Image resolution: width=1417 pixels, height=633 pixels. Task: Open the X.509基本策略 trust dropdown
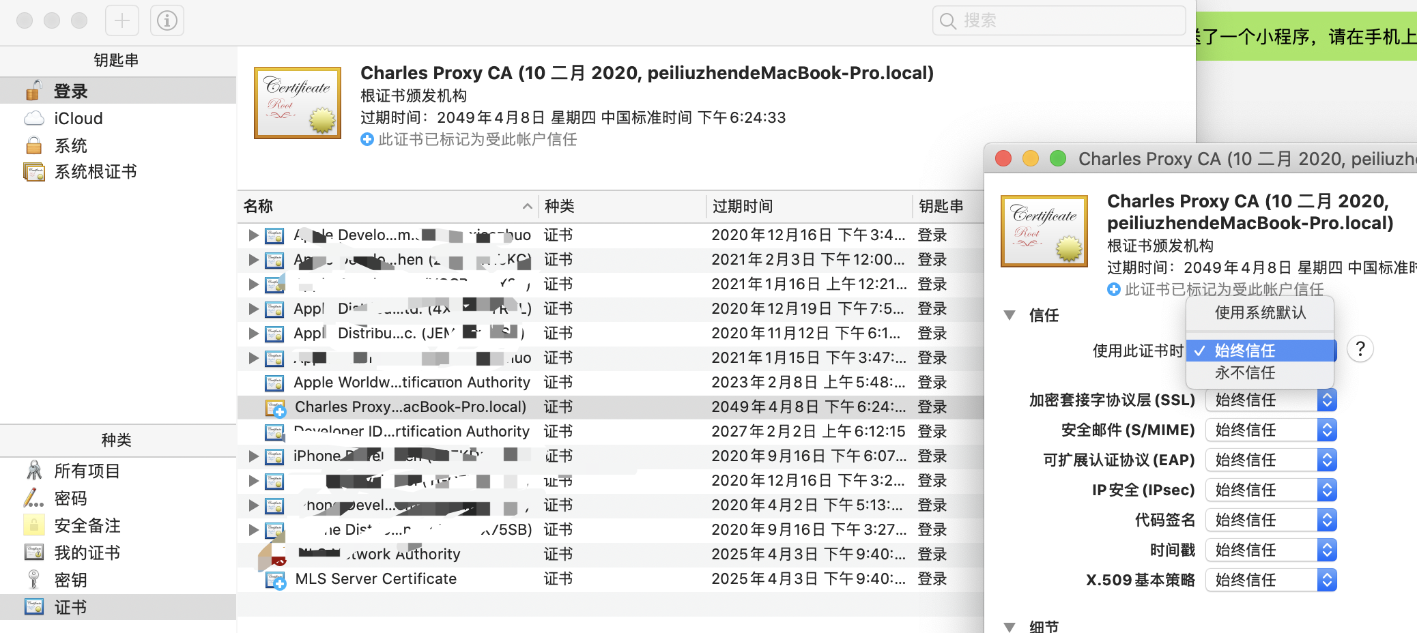[x=1271, y=580]
